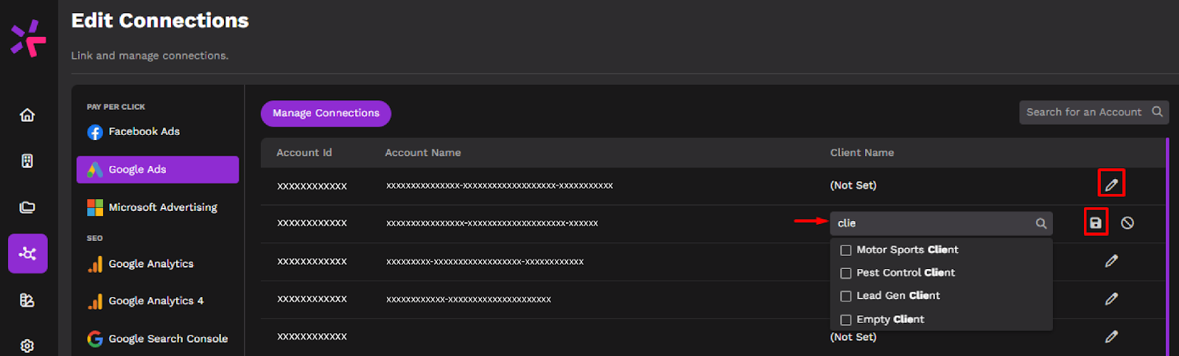Viewport: 1179px width, 356px height.
Task: Select the Empty Client checkbox
Action: 846,319
